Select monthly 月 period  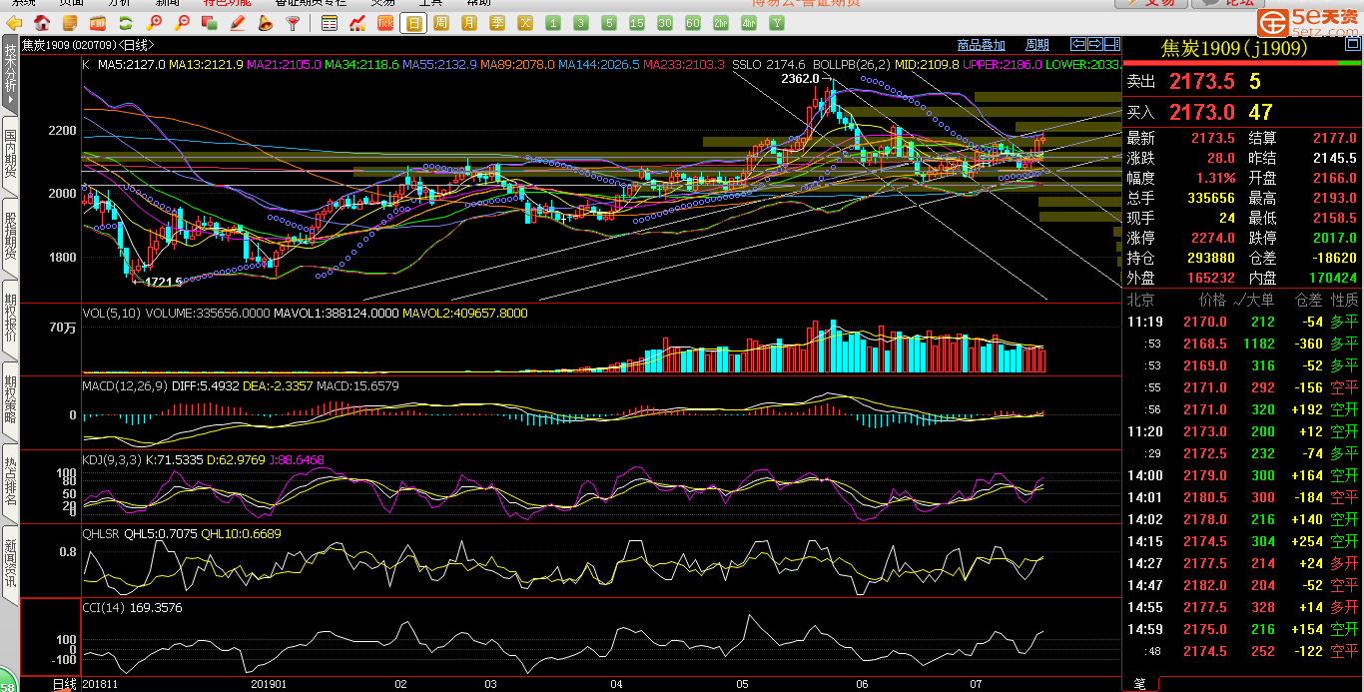point(468,23)
